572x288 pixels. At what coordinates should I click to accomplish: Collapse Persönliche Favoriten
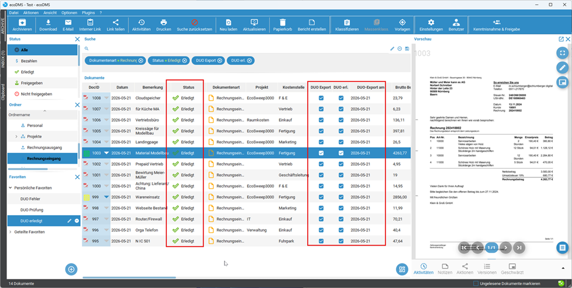click(10, 188)
